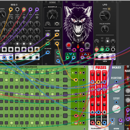This screenshot has width=130, height=130.
Task: Click the SEQ 3 top RUN jack
Action: coord(30,9)
